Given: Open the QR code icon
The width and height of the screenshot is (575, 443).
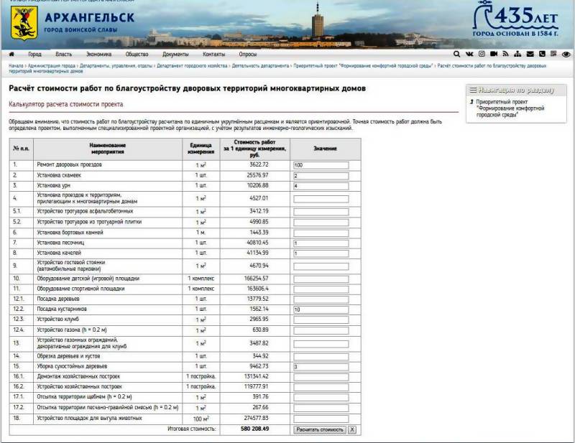Looking at the screenshot, I should [x=553, y=54].
